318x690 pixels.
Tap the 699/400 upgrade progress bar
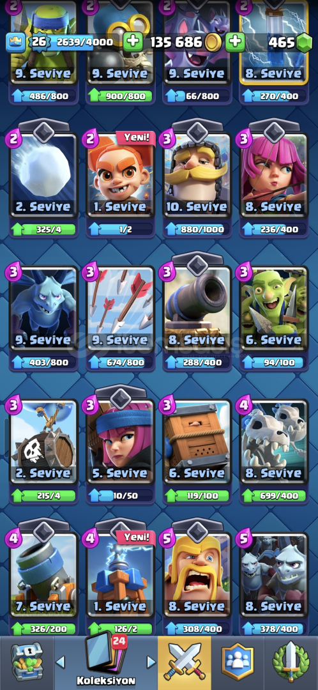click(275, 496)
